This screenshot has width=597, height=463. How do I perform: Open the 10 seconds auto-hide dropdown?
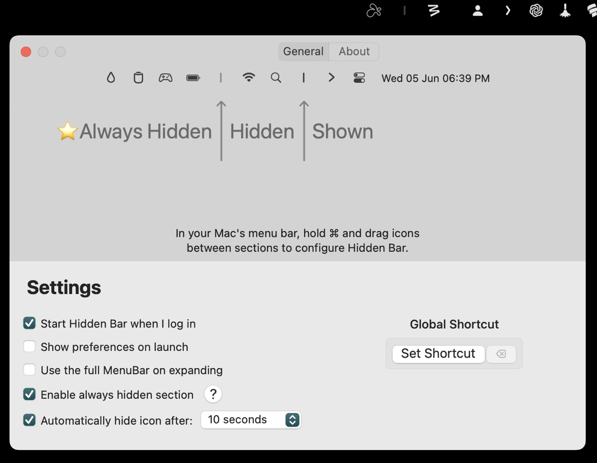click(x=251, y=420)
